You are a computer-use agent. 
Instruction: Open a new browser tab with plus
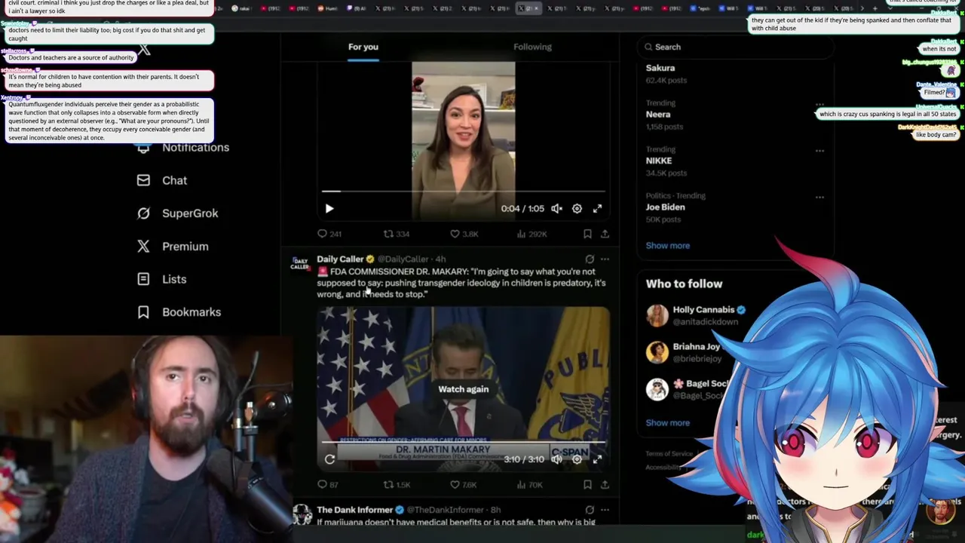coord(875,8)
